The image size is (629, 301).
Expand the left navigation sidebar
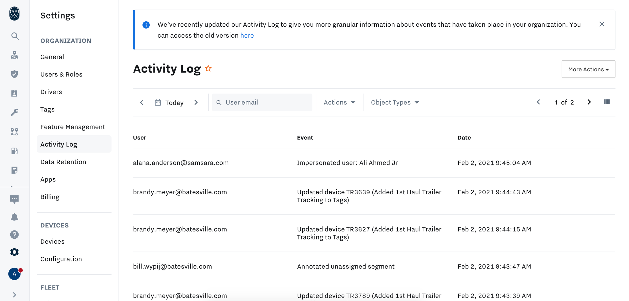click(x=14, y=295)
